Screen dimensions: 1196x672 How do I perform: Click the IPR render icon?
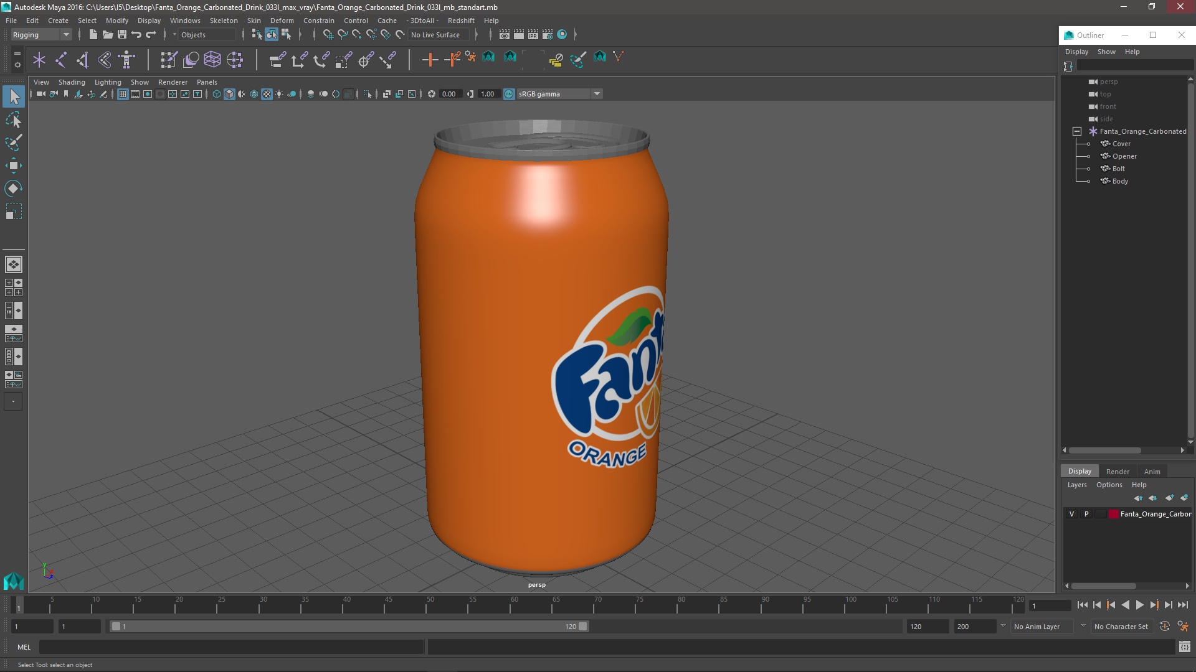pyautogui.click(x=533, y=34)
